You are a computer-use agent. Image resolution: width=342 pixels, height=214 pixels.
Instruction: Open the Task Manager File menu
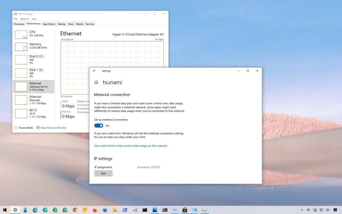click(15, 19)
